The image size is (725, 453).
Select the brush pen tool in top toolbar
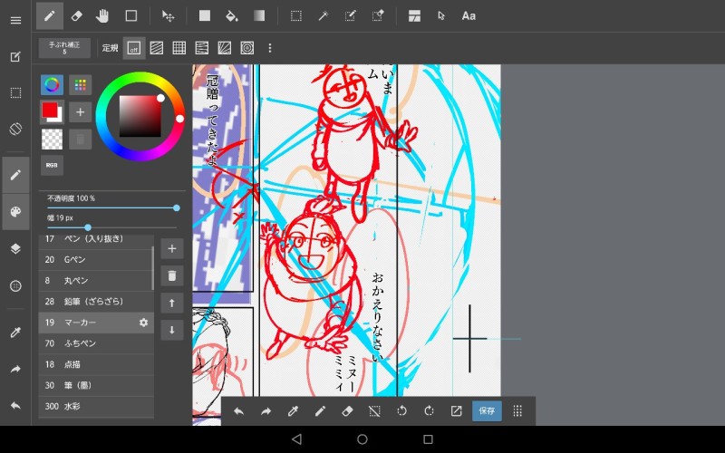click(50, 16)
